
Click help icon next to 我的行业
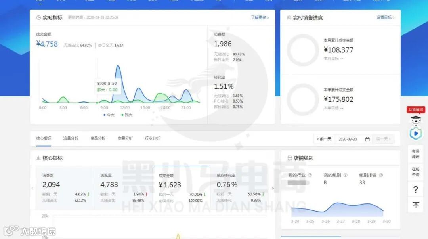[310, 175]
